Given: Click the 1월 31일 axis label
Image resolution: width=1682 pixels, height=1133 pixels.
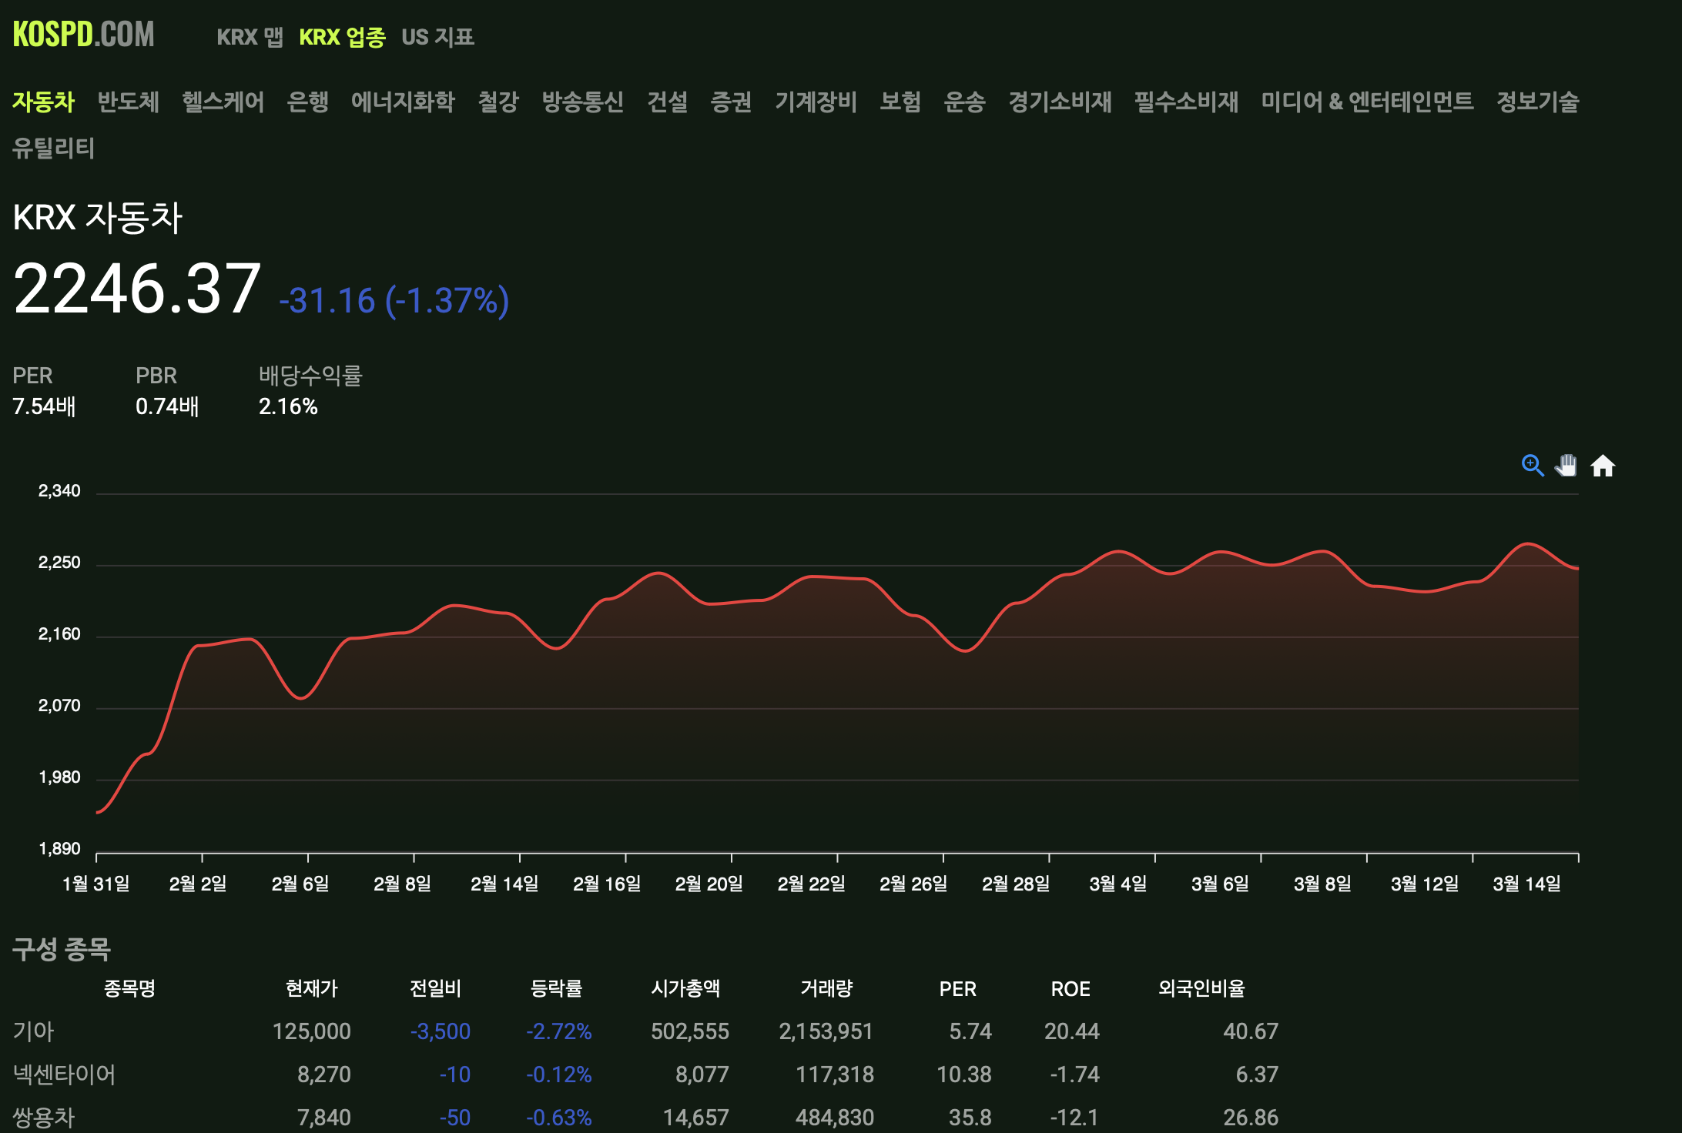Looking at the screenshot, I should coord(95,884).
